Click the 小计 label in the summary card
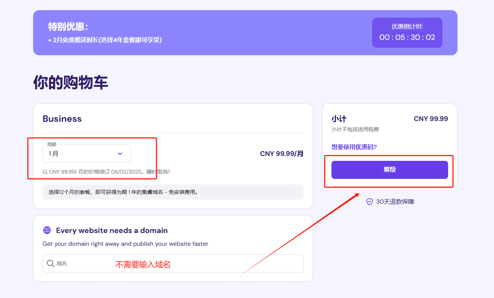 (339, 119)
